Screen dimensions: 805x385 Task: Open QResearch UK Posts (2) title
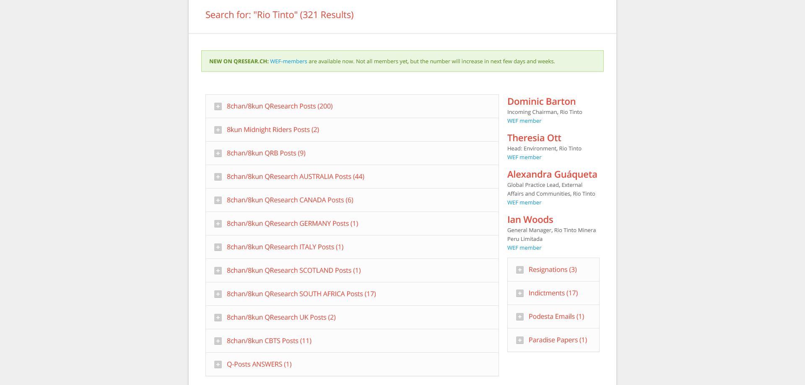coord(281,318)
